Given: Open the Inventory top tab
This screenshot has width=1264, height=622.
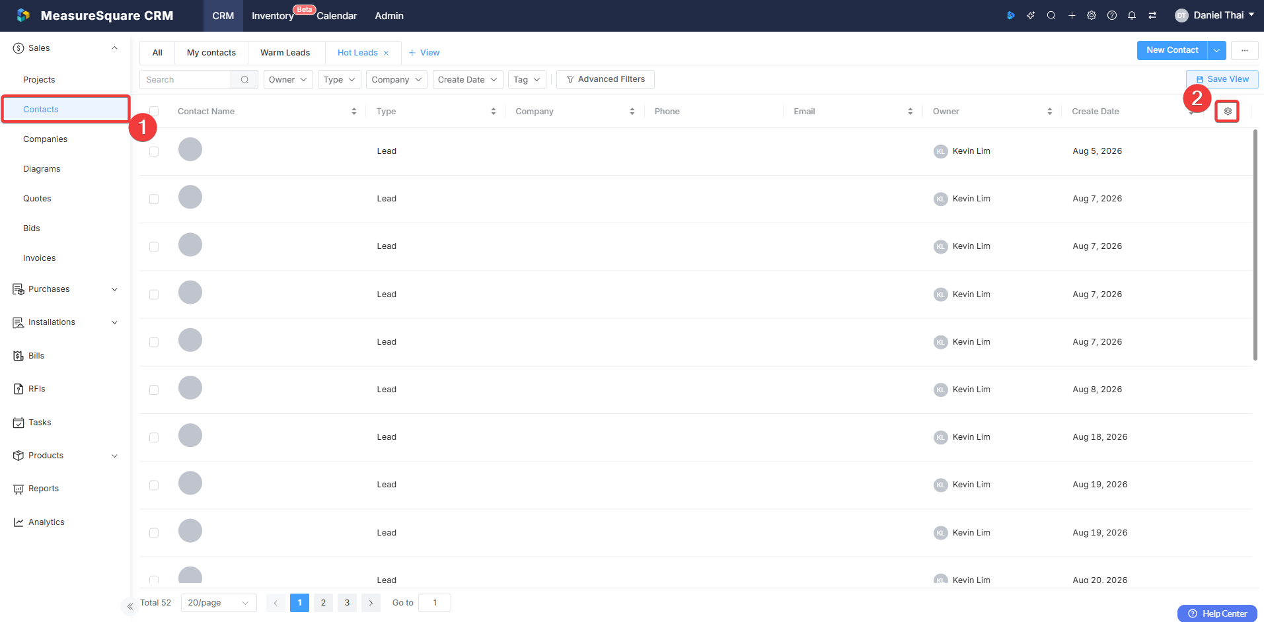Looking at the screenshot, I should pos(273,16).
